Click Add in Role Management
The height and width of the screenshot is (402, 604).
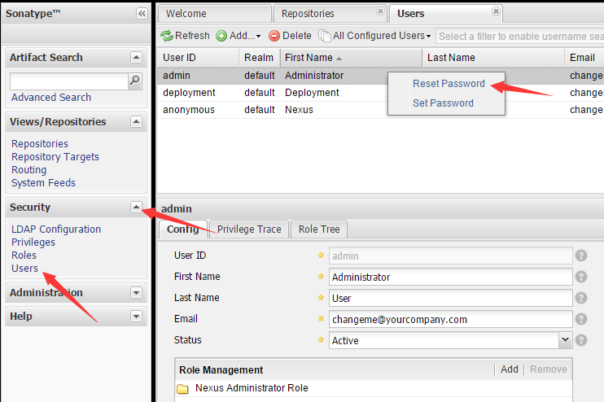[x=510, y=369]
